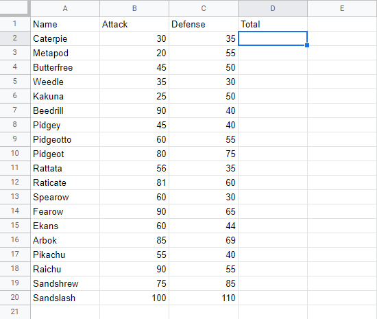Select column D header

pyautogui.click(x=273, y=9)
